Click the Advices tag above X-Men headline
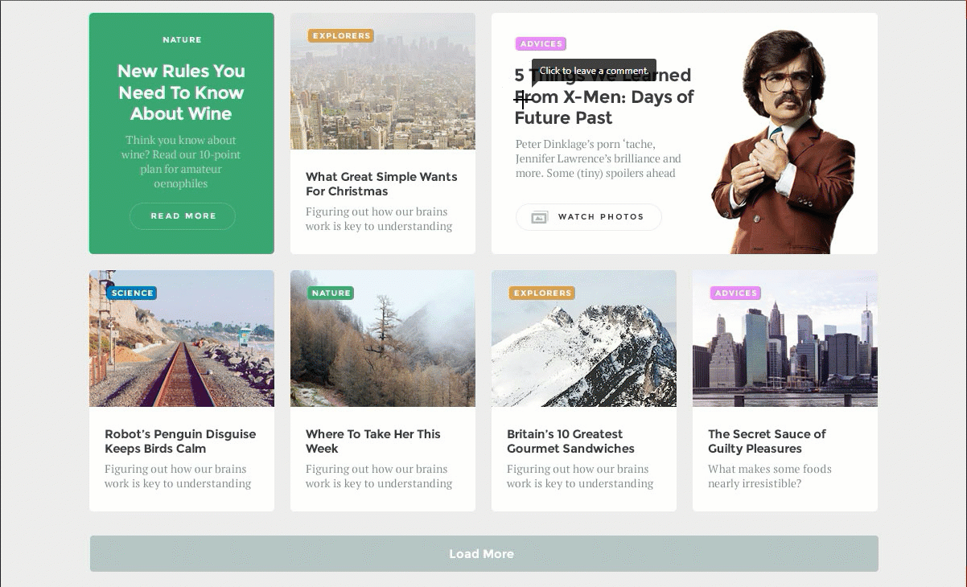 (x=541, y=44)
